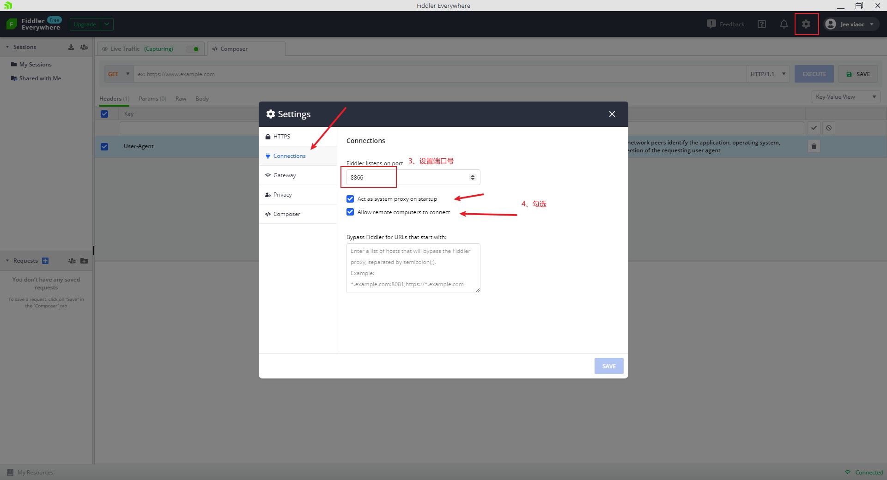This screenshot has height=480, width=887.
Task: Open the Raw tab
Action: point(181,99)
